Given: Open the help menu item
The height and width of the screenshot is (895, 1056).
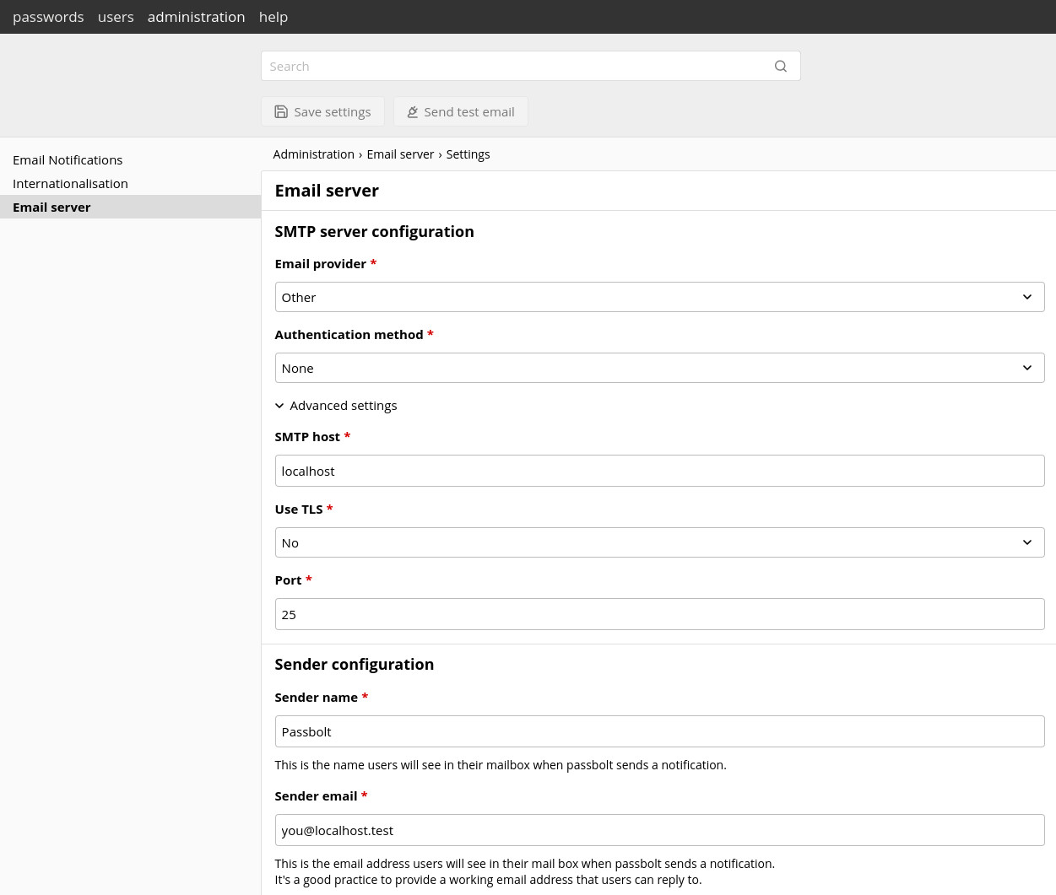Looking at the screenshot, I should coord(273,17).
